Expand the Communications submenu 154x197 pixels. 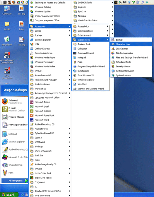pos(91,31)
